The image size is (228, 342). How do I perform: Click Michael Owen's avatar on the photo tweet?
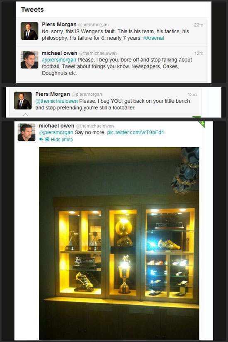pyautogui.click(x=27, y=132)
